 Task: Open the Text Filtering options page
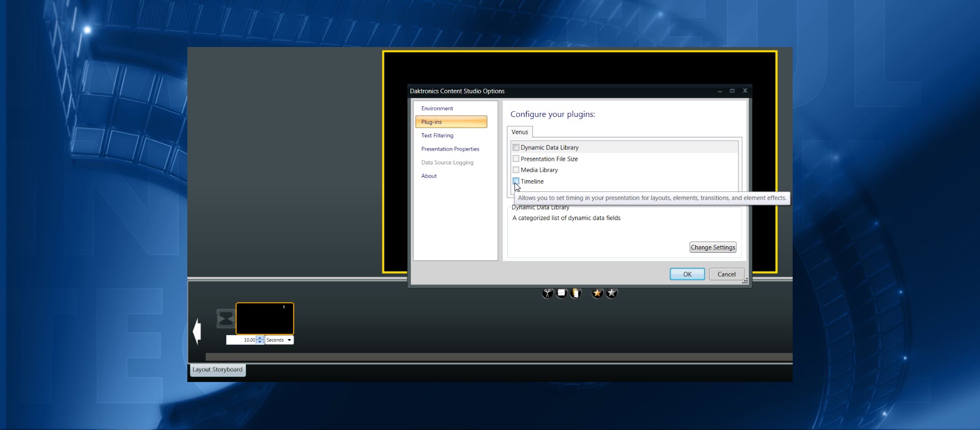pyautogui.click(x=437, y=135)
